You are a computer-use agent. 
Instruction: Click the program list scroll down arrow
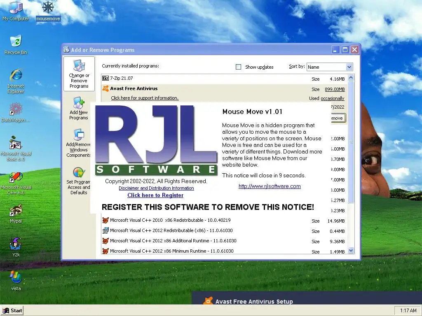[351, 251]
